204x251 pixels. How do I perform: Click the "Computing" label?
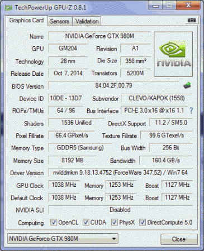coord(31,223)
